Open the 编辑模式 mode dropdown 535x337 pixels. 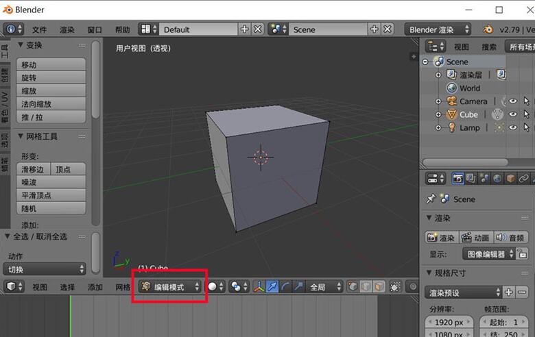coord(170,287)
